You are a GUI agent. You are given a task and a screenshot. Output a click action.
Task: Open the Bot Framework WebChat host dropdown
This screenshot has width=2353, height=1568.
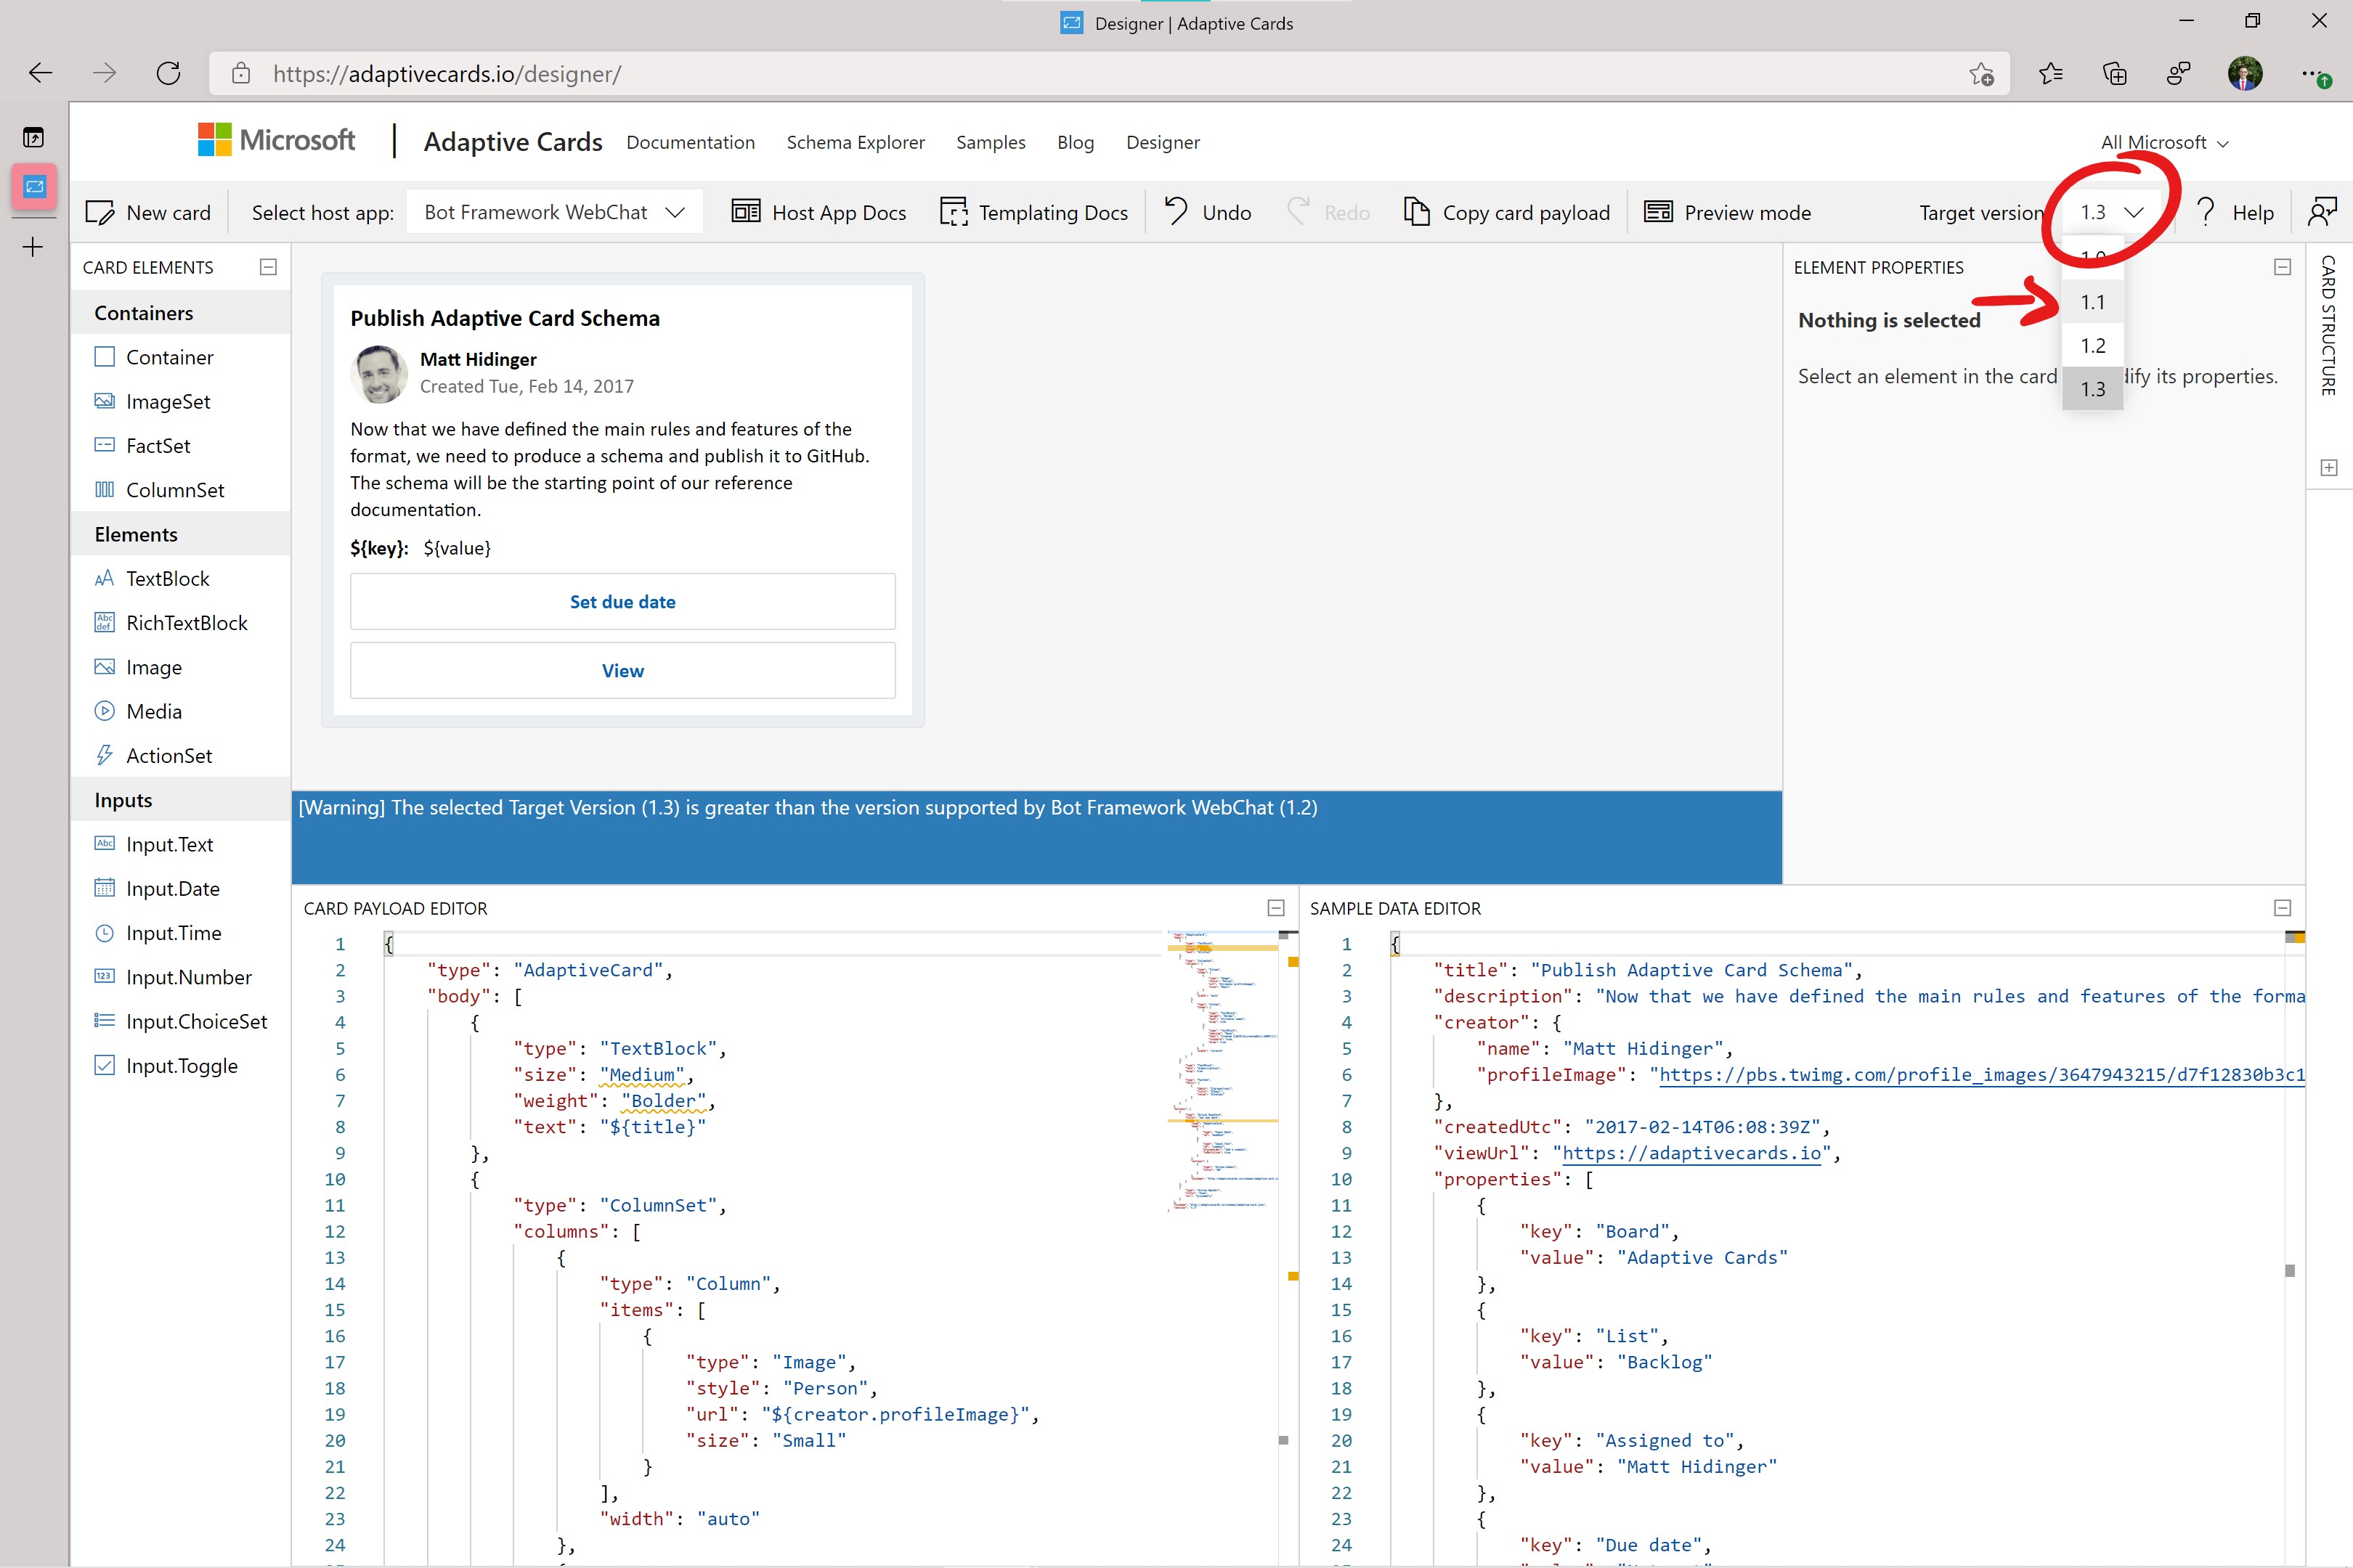click(554, 212)
